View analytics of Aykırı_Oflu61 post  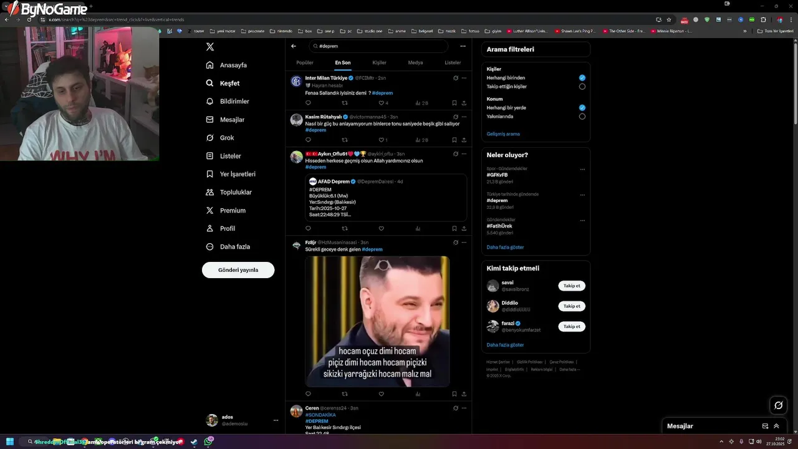pyautogui.click(x=418, y=228)
